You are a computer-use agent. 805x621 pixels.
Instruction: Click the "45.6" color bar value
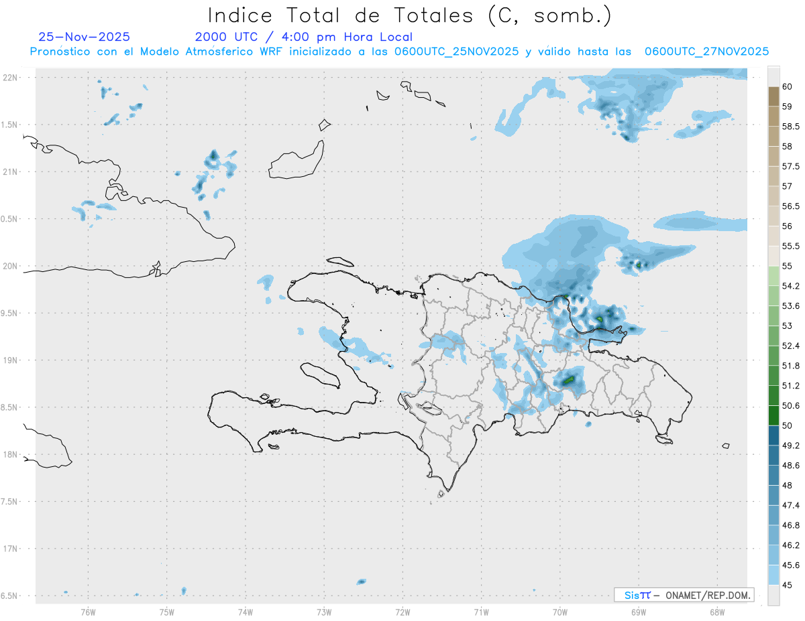[x=792, y=565]
